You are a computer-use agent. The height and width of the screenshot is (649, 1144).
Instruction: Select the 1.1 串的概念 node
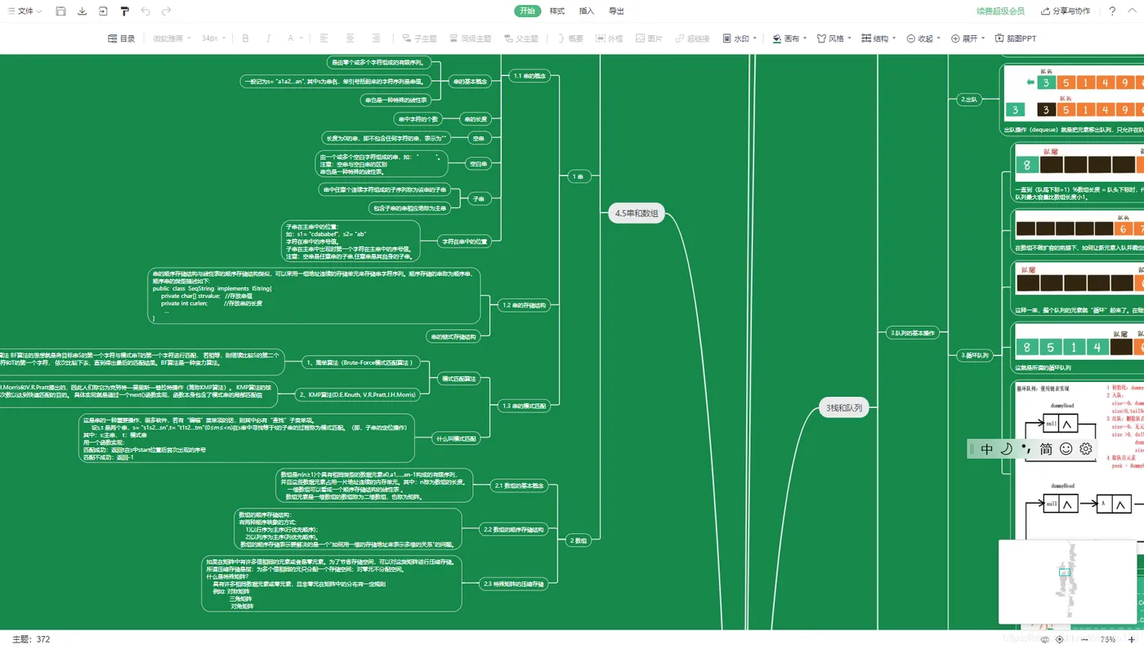529,76
